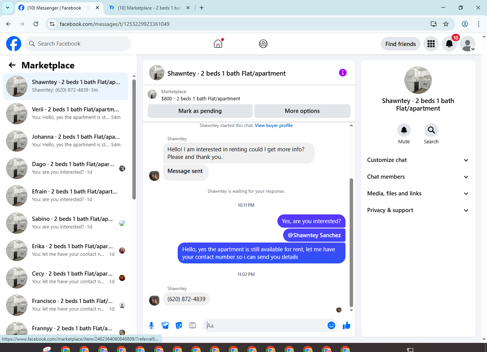Select the Shawntey conversation in the list
This screenshot has height=352, width=487.
66,86
